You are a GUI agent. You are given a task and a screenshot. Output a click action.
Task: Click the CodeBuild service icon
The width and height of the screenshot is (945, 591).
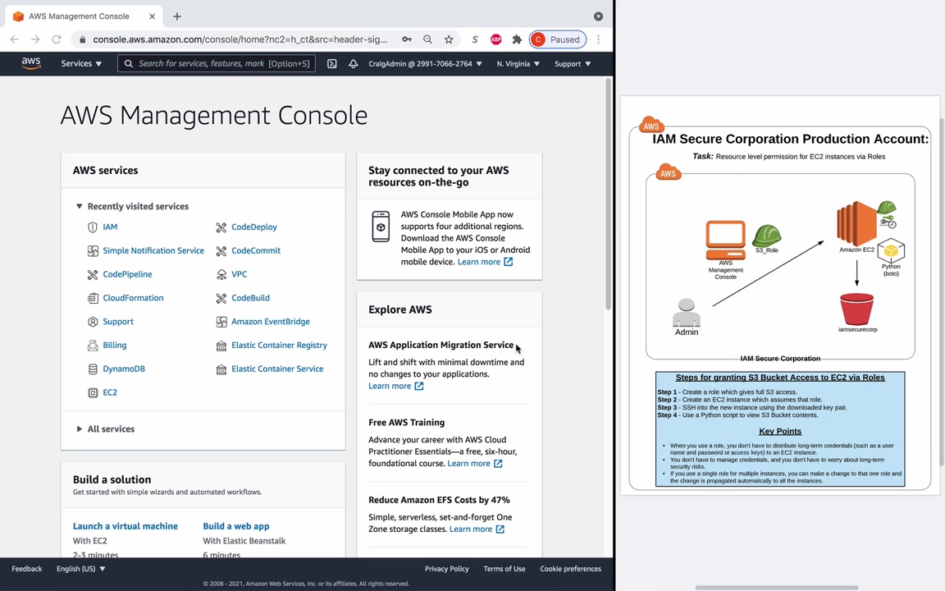221,298
